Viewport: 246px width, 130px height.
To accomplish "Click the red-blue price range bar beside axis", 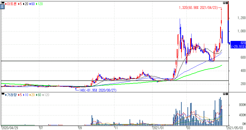I will (x=228, y=22).
